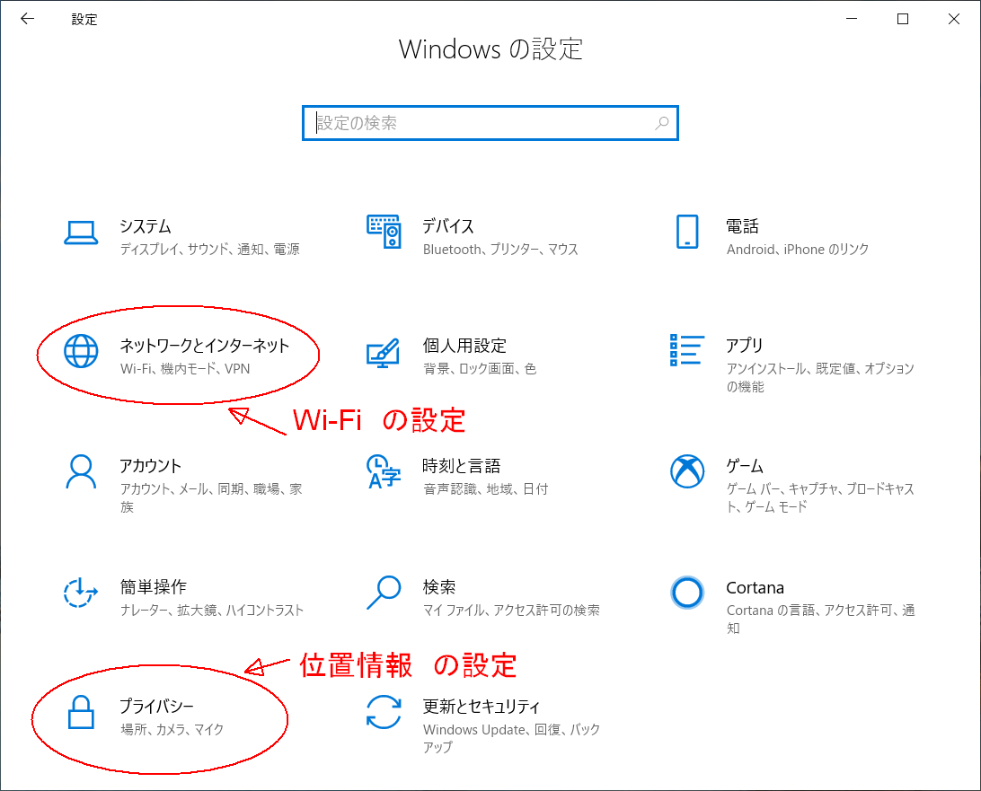Click the text 場所、カメラ、マイク
The width and height of the screenshot is (981, 791).
click(172, 730)
